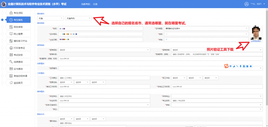Open the 报考级别 dropdown
Image resolution: width=268 pixels, height=127 pixels.
point(104,50)
